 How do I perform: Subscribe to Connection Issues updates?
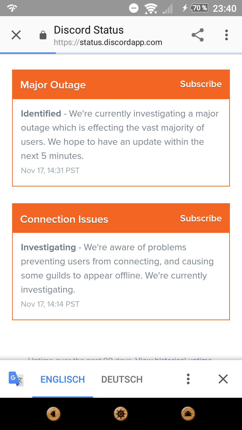point(201,218)
